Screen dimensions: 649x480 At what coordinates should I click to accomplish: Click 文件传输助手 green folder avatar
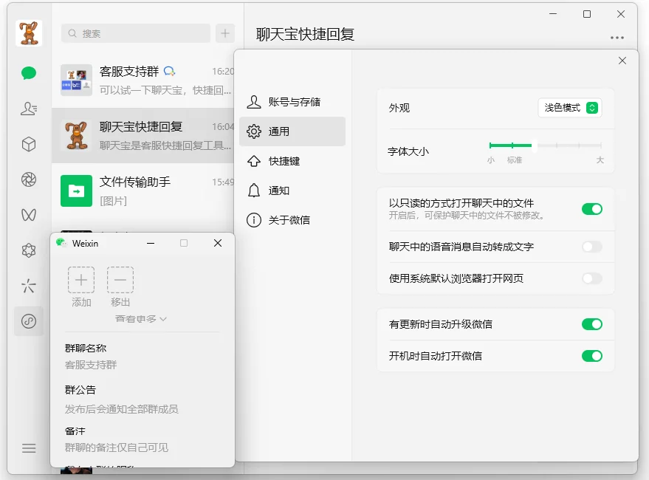pos(76,191)
